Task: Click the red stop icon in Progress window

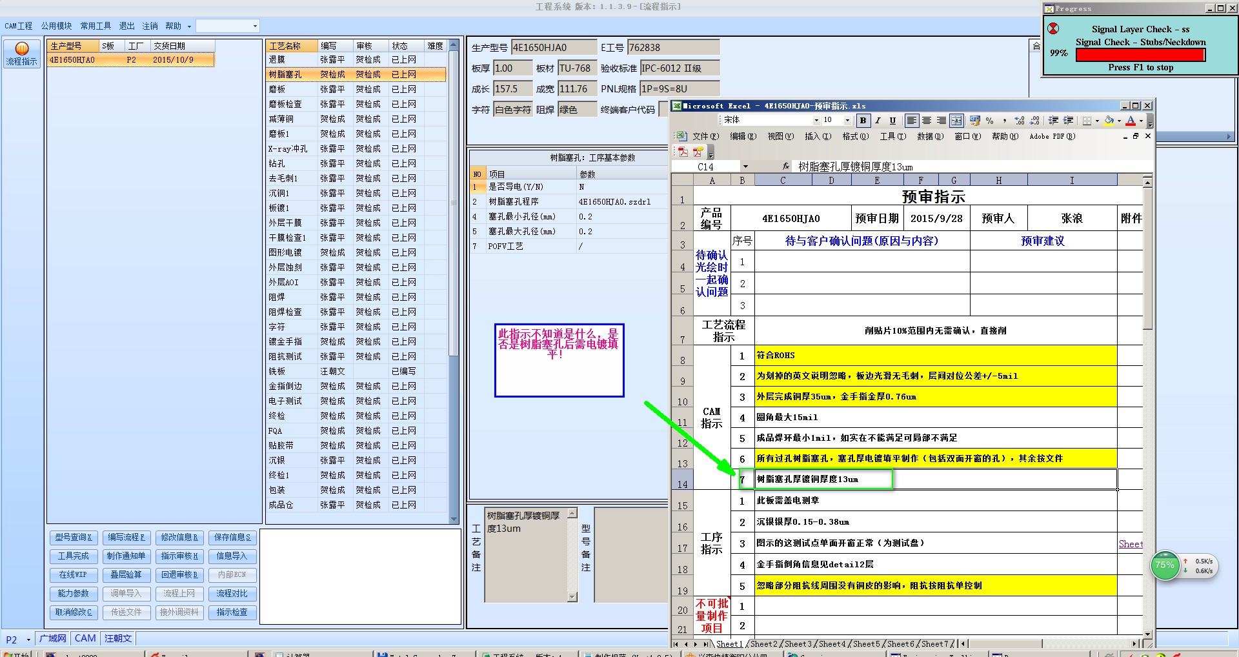Action: pyautogui.click(x=1053, y=29)
